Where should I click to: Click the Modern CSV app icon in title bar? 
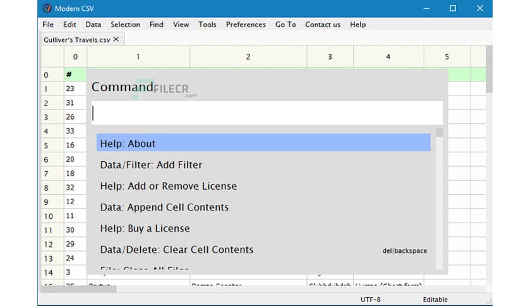47,9
